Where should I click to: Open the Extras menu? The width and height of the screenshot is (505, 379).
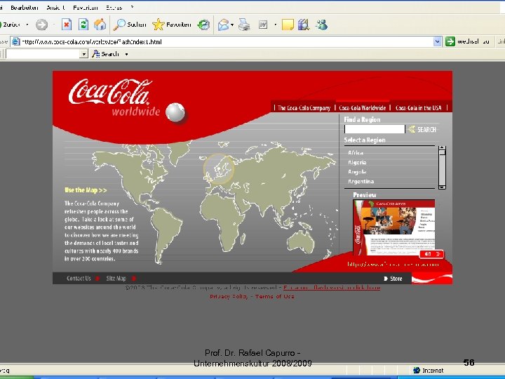(x=114, y=8)
